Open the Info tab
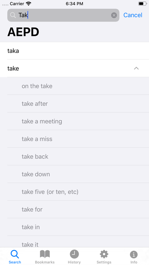 click(x=134, y=257)
